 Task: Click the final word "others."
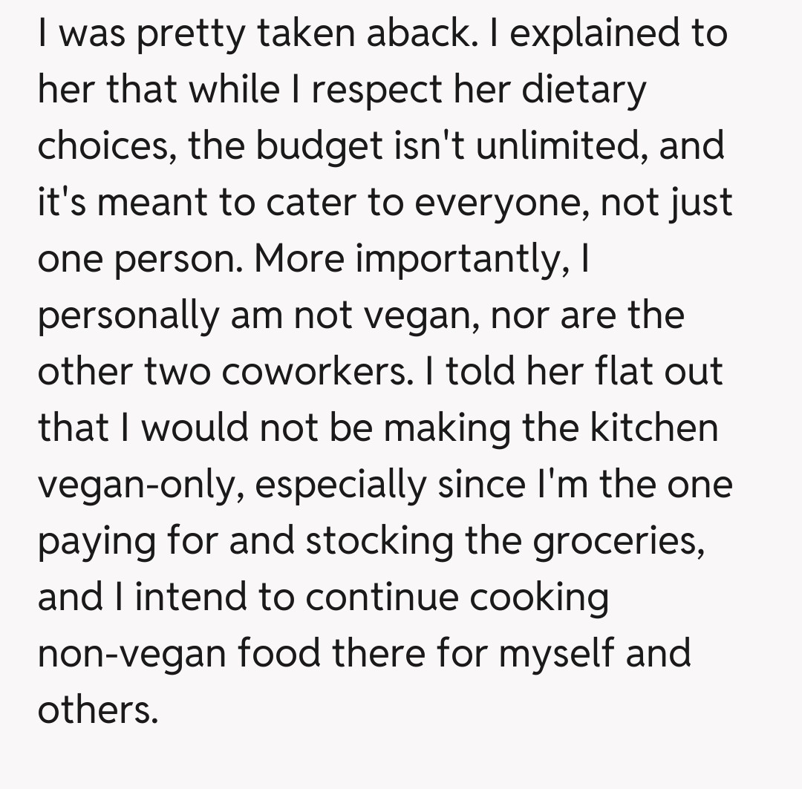pos(98,710)
